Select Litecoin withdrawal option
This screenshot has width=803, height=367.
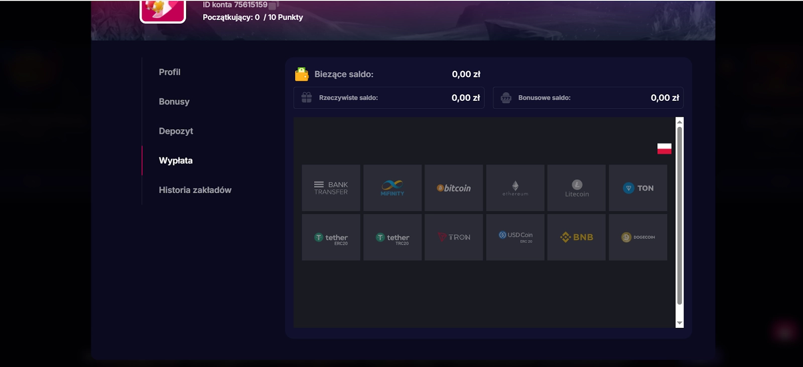tap(577, 188)
